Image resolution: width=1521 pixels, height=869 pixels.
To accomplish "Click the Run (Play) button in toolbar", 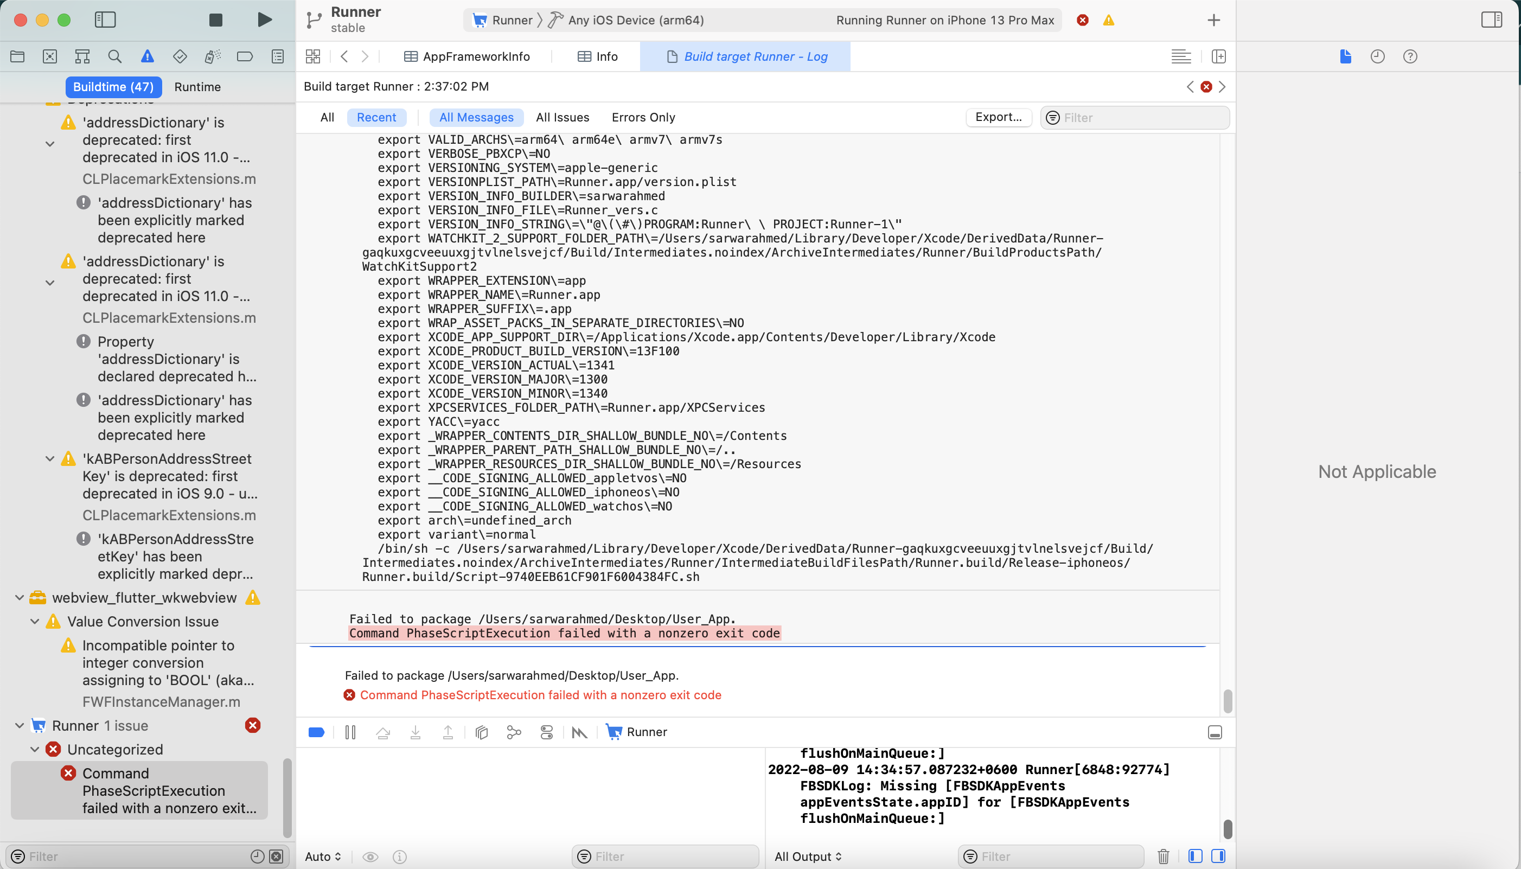I will 264,20.
